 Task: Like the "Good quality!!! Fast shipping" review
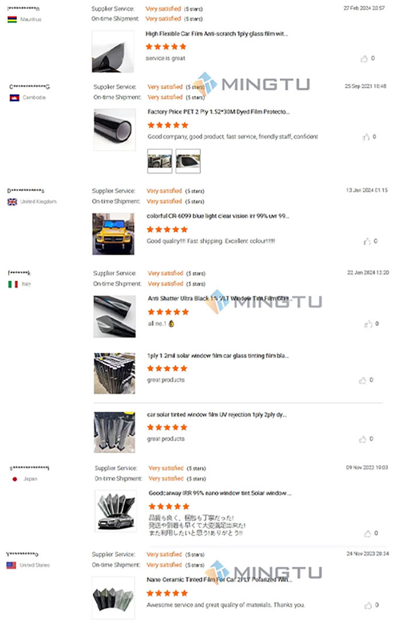(367, 241)
